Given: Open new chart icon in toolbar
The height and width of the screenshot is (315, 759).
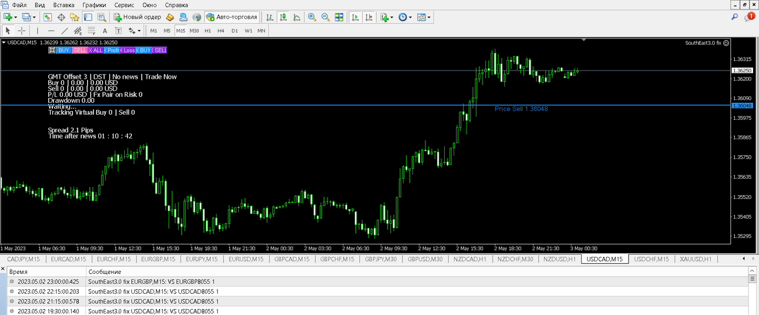Looking at the screenshot, I should pyautogui.click(x=8, y=18).
